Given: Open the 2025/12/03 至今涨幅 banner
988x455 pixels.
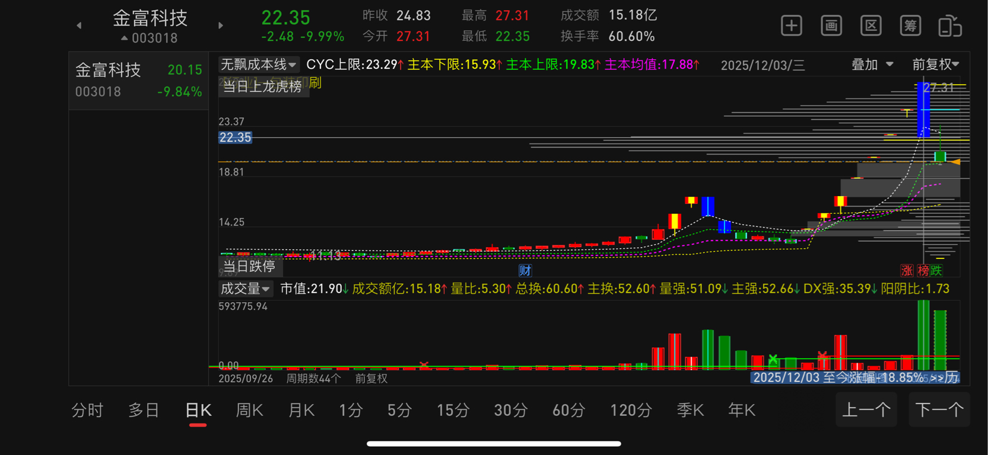Looking at the screenshot, I should 855,377.
